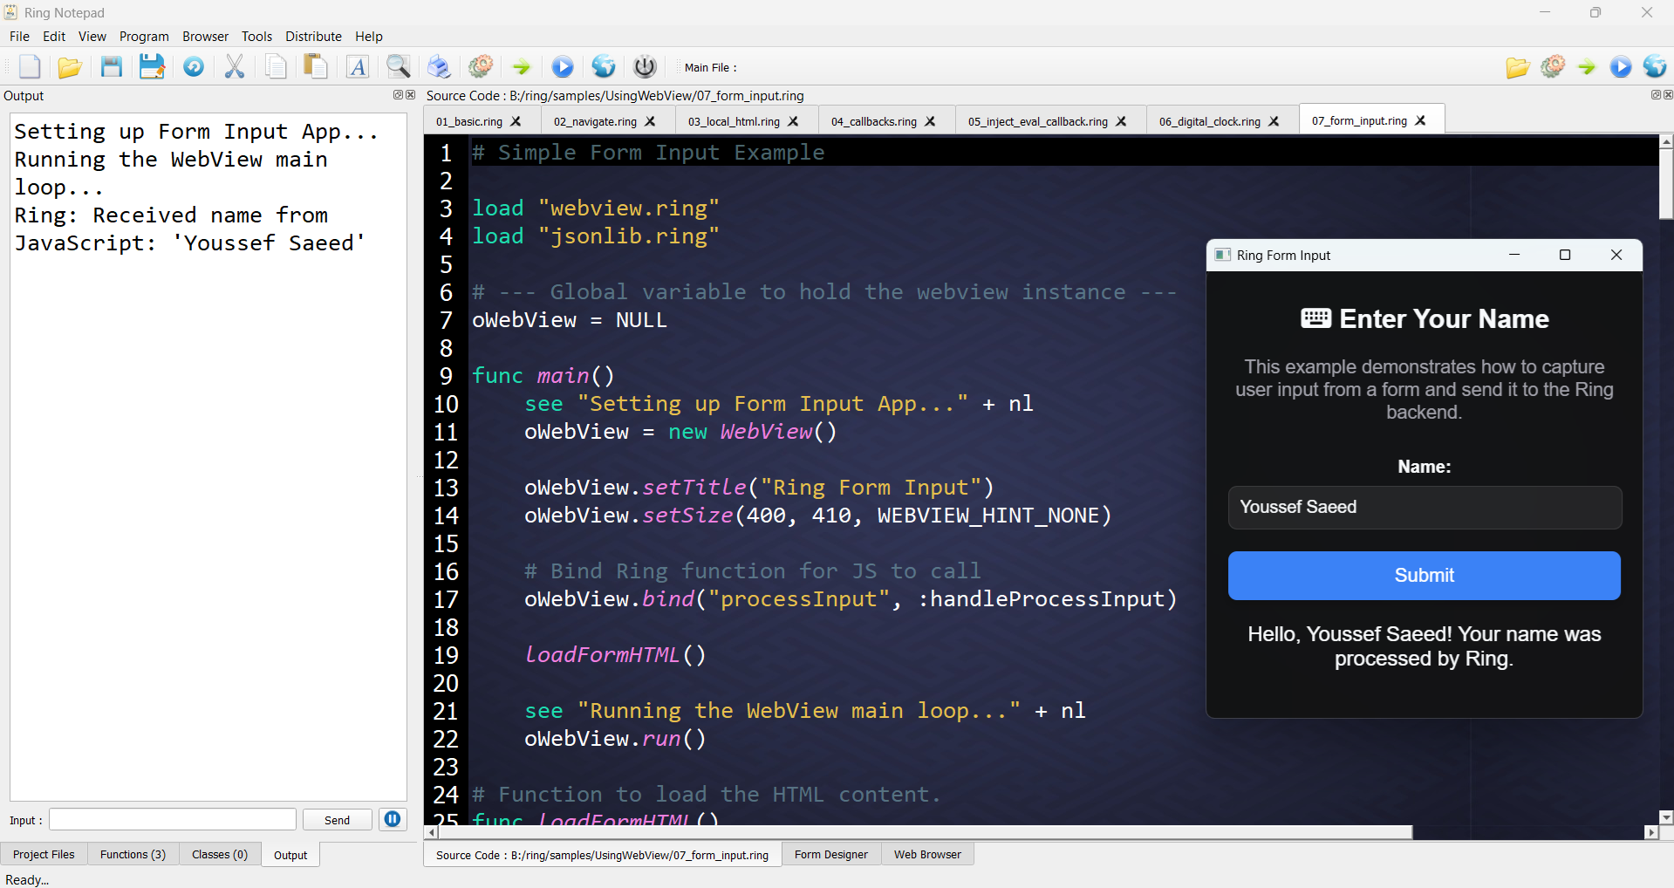Open an existing file

pyautogui.click(x=70, y=66)
